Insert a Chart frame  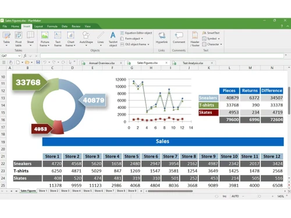(x=70, y=40)
